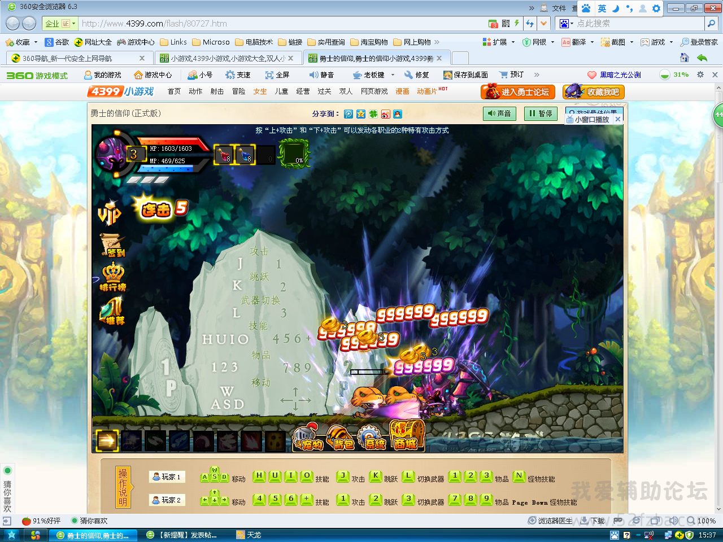Switch to the 小游戏,4399小游戏 tab
The image size is (723, 542).
click(227, 58)
